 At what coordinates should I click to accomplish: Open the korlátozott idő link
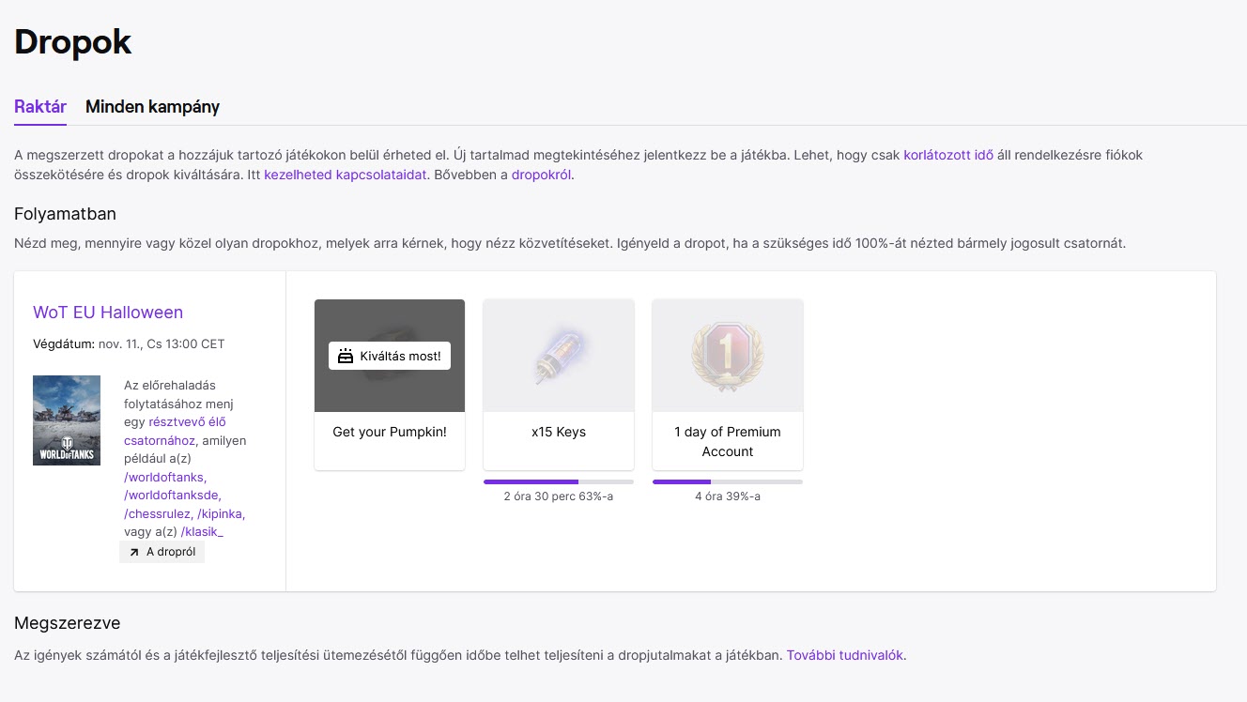(948, 155)
